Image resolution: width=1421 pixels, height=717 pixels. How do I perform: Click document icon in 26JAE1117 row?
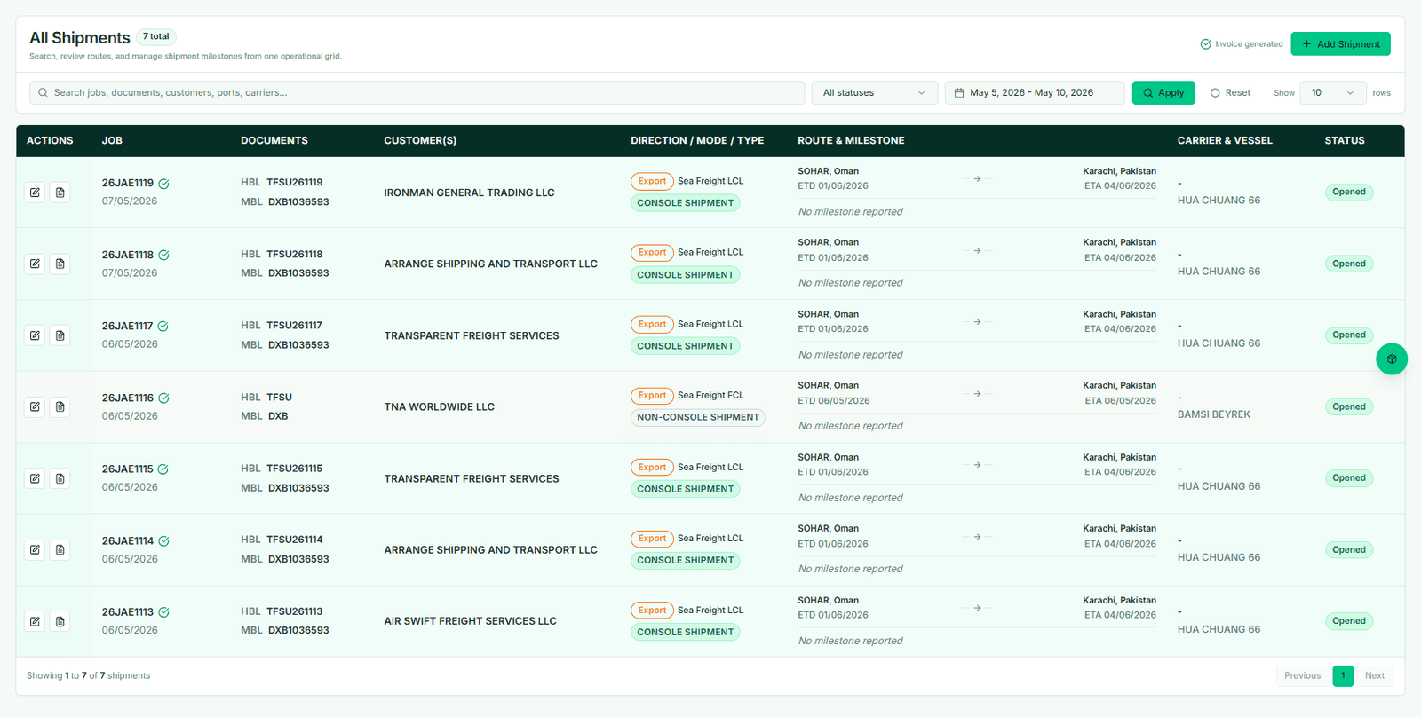tap(60, 335)
